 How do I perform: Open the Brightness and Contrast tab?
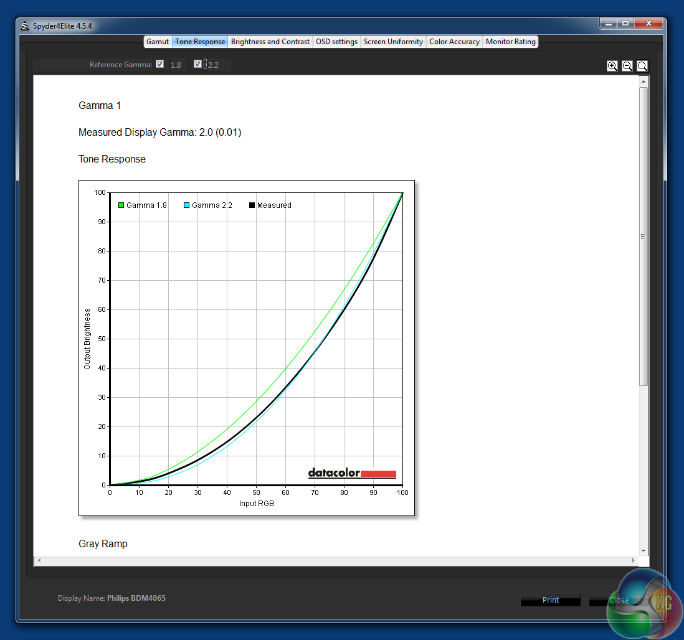coord(270,42)
